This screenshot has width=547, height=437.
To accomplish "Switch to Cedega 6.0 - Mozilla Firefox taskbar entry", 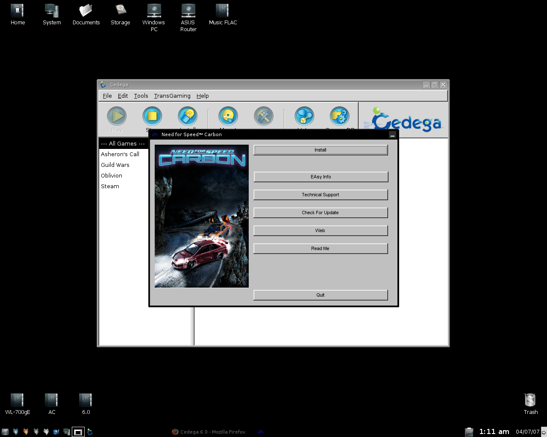I will [209, 432].
